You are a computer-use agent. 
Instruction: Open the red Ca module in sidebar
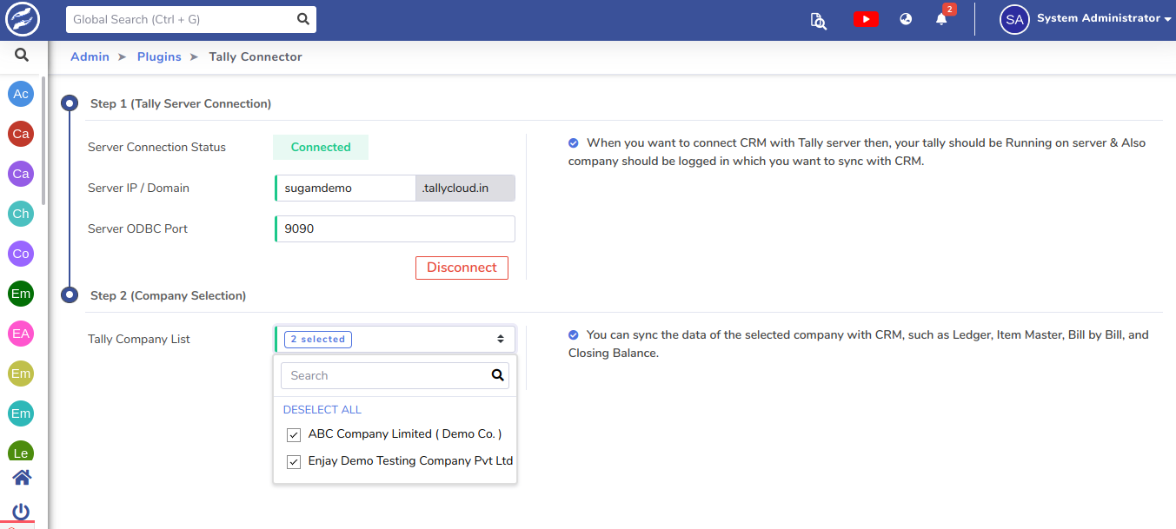click(x=21, y=134)
